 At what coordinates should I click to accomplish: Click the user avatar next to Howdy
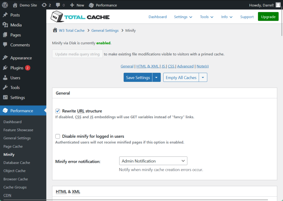click(278, 5)
